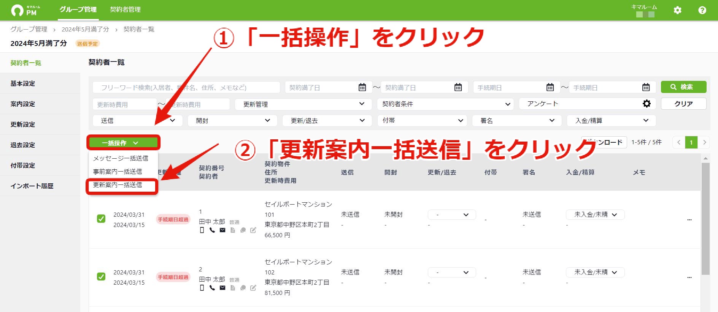The image size is (718, 312).
Task: Open settings via the header gear icon
Action: tap(677, 10)
